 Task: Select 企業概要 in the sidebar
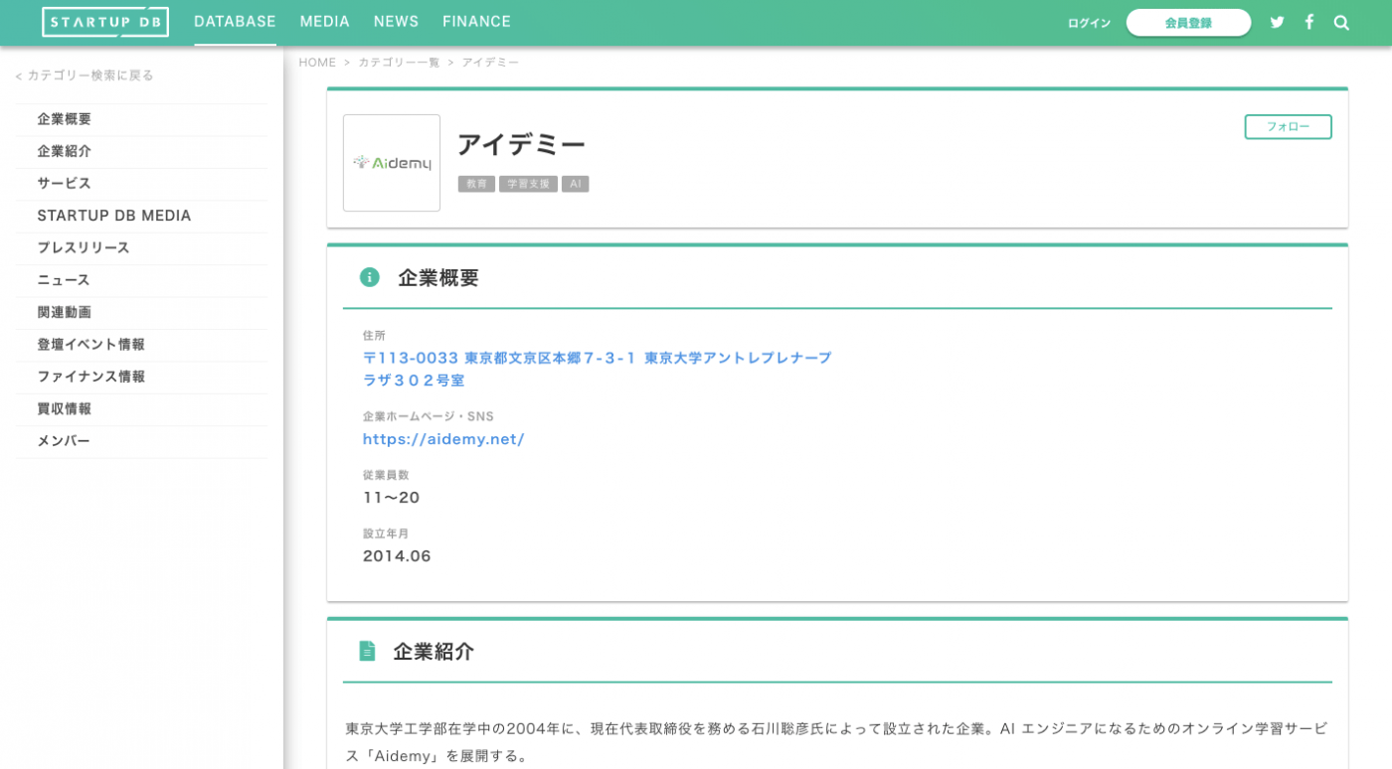[141, 119]
